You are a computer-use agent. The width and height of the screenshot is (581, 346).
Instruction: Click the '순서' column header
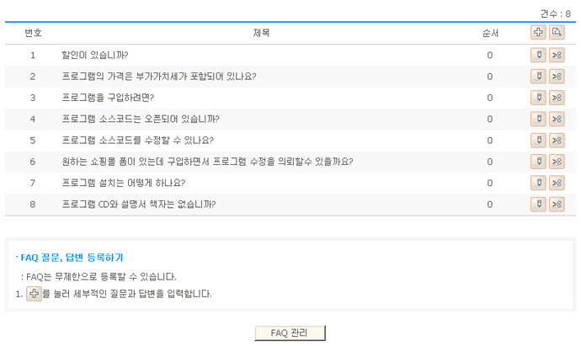[489, 33]
